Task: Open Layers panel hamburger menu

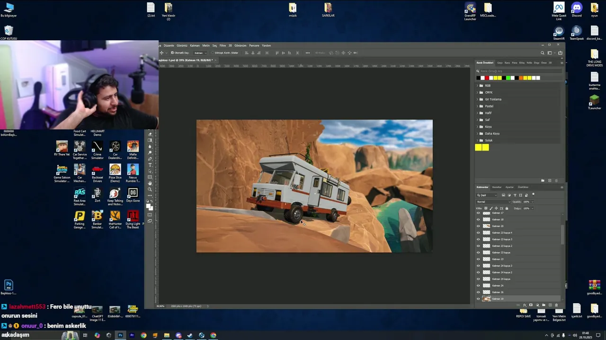Action: point(562,187)
